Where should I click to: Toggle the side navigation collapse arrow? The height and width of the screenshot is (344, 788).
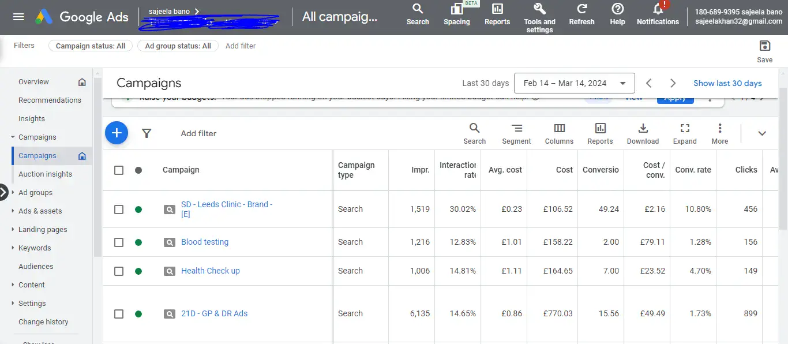[x=3, y=192]
